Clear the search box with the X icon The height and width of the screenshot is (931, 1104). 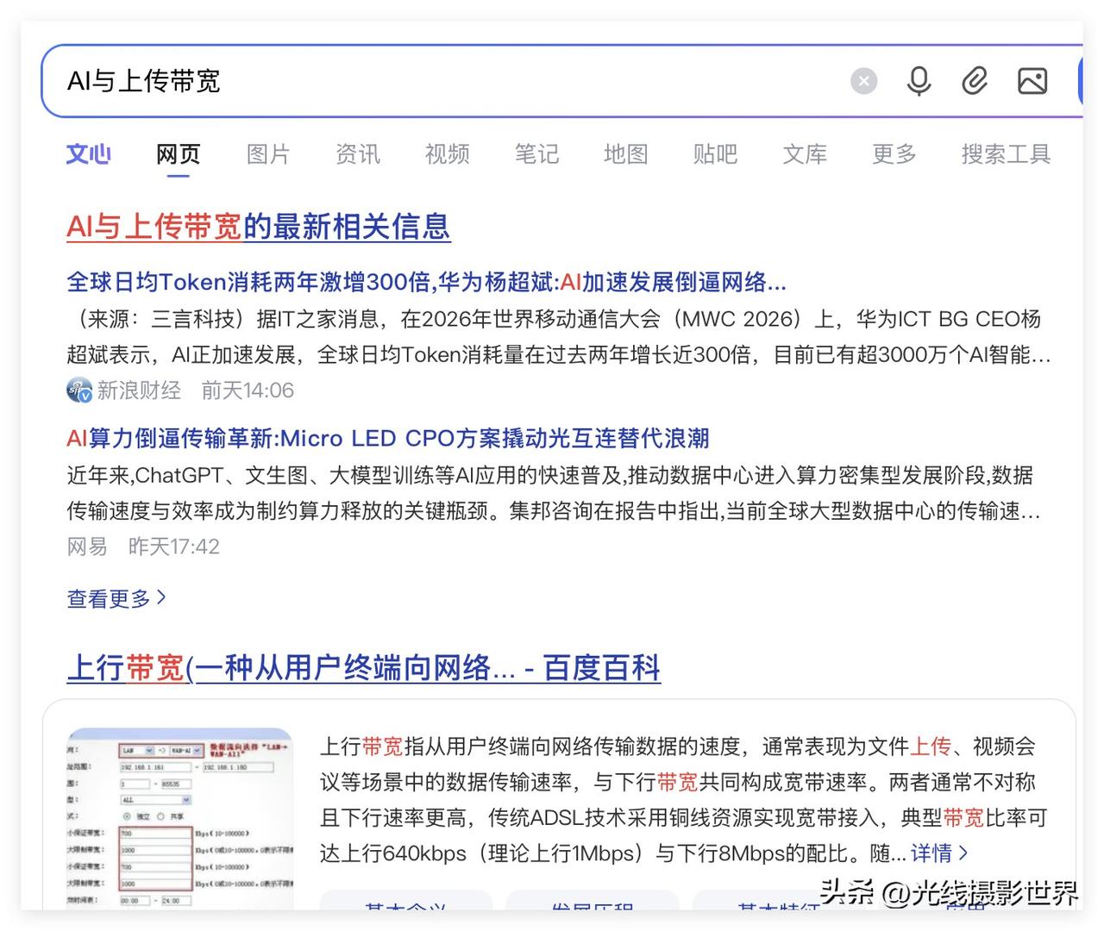(863, 81)
